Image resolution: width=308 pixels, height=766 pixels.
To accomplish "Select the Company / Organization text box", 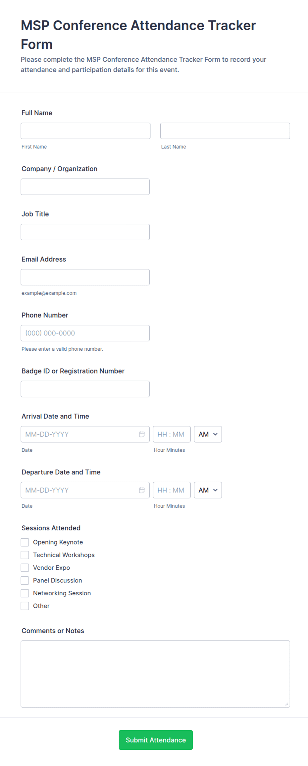I will point(85,187).
